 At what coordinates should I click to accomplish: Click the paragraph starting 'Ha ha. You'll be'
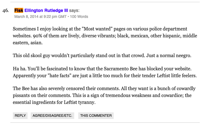coord(105,72)
